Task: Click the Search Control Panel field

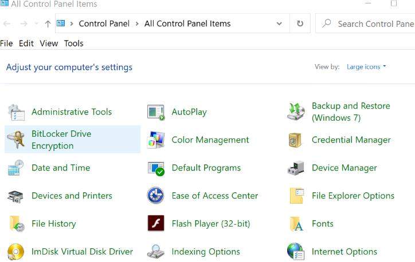Action: pos(373,24)
